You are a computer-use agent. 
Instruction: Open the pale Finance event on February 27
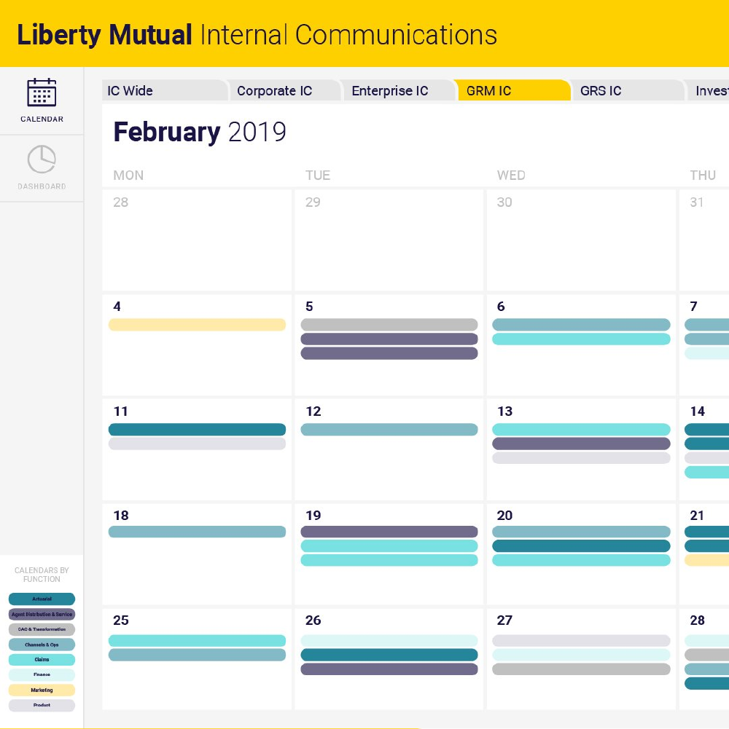point(581,655)
